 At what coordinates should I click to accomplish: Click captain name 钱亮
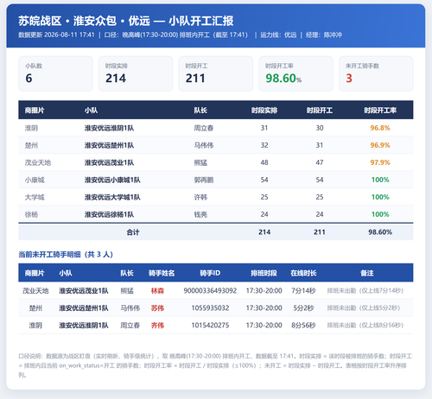pos(200,214)
